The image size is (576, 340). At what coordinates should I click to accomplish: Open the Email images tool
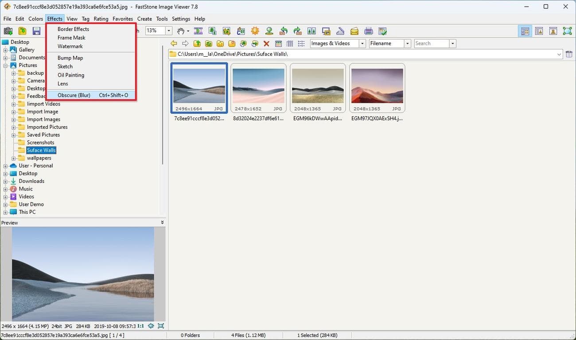[354, 31]
